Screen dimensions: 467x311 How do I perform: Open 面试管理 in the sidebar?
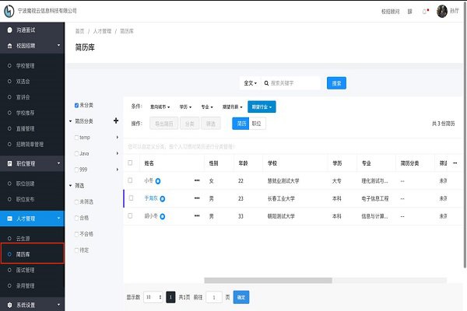tap(26, 270)
